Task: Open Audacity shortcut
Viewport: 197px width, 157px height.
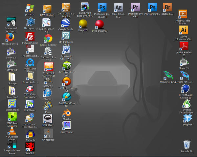Action: coord(31,134)
